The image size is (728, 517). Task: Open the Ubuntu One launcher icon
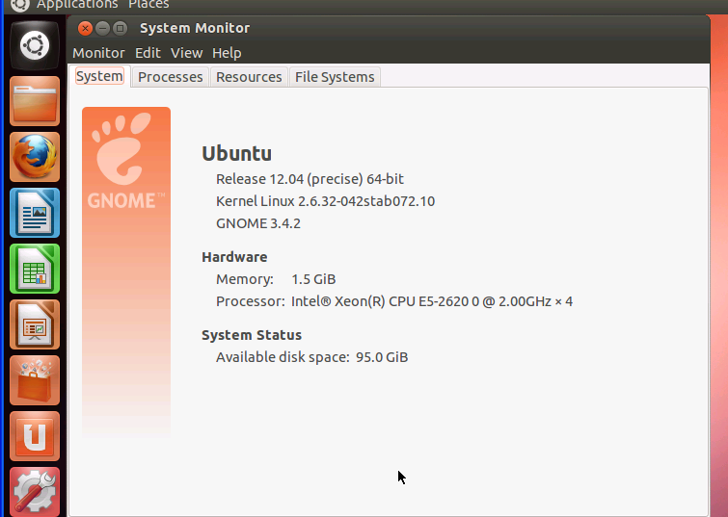[35, 436]
